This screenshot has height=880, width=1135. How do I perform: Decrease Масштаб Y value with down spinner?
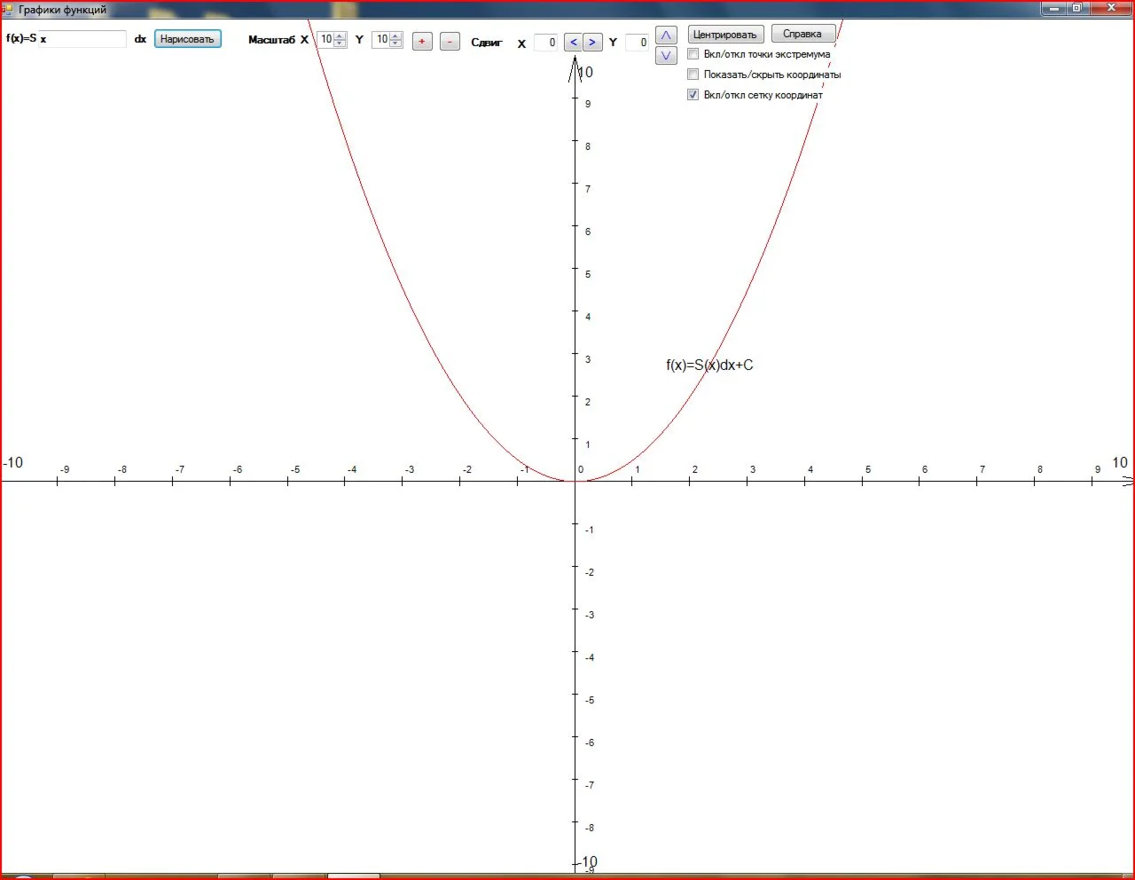[x=395, y=43]
